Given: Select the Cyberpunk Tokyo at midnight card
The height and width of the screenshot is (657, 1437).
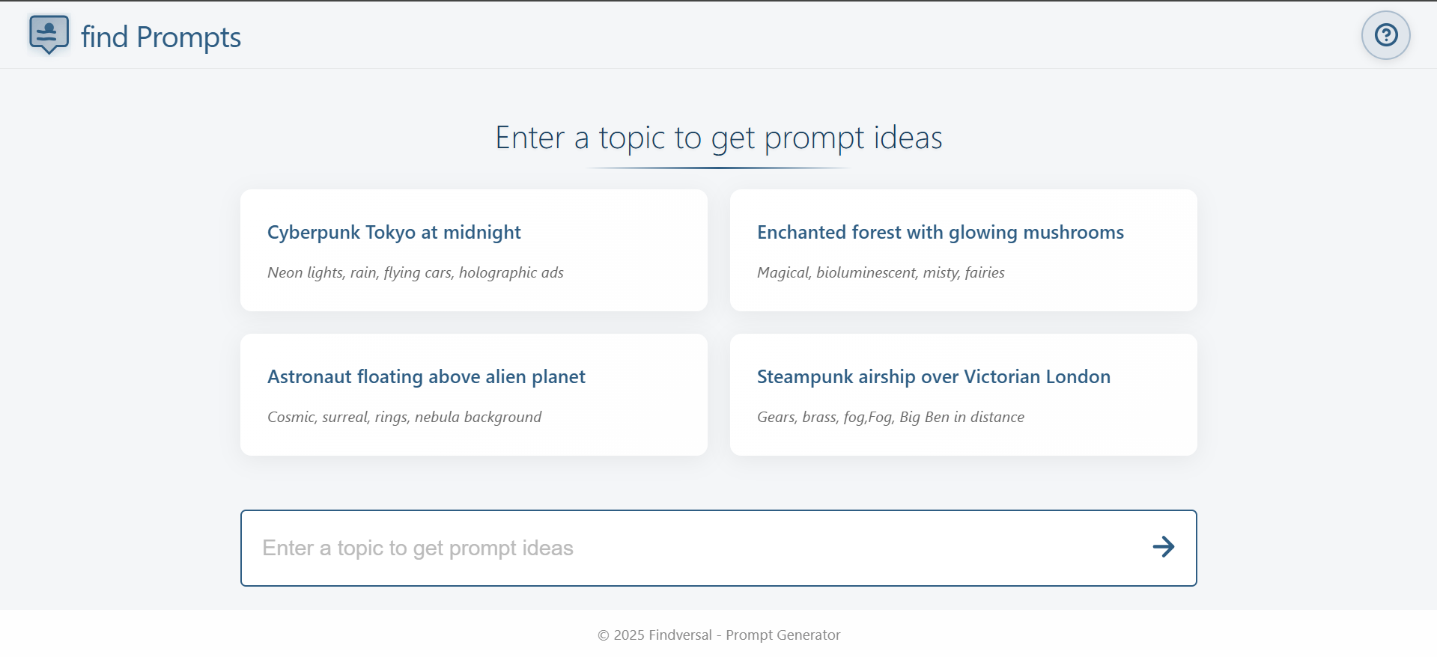Looking at the screenshot, I should pos(473,250).
